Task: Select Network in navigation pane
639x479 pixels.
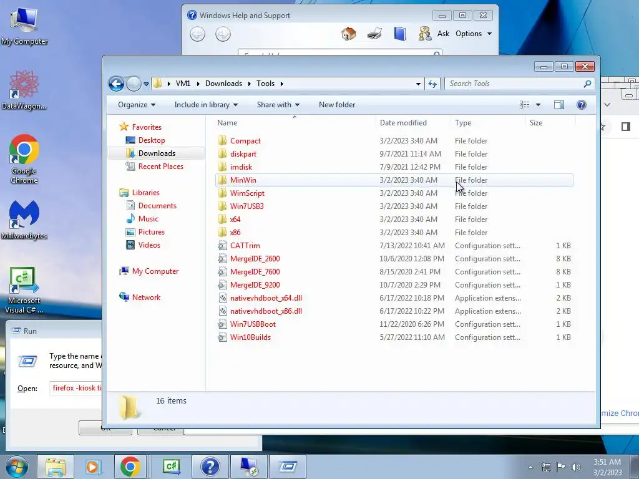Action: pyautogui.click(x=146, y=298)
